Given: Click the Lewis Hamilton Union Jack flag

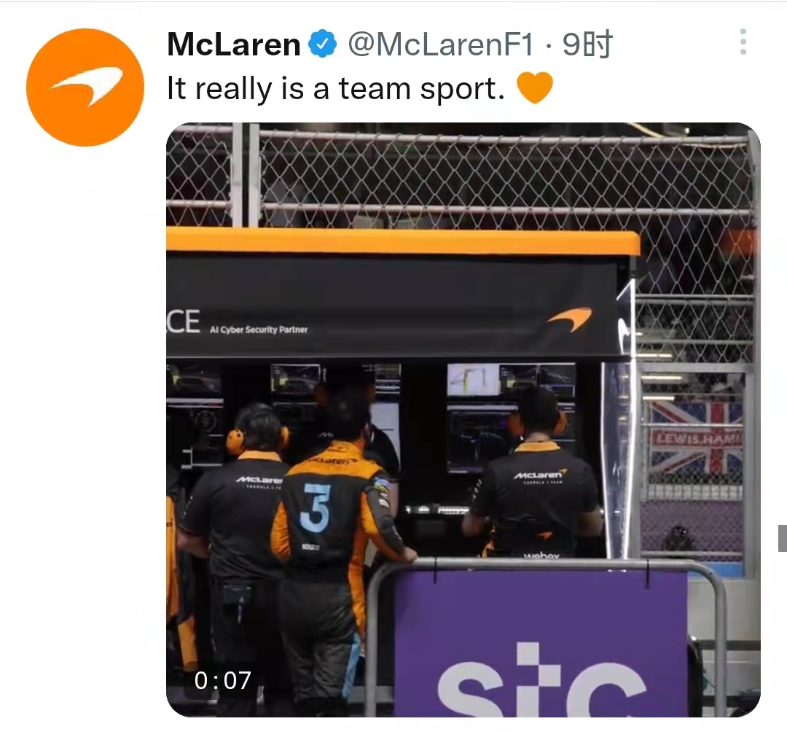Looking at the screenshot, I should [696, 438].
